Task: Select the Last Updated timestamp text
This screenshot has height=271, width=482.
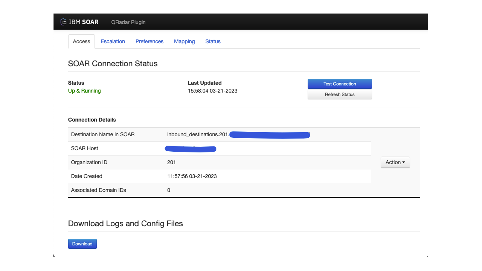Action: (212, 91)
